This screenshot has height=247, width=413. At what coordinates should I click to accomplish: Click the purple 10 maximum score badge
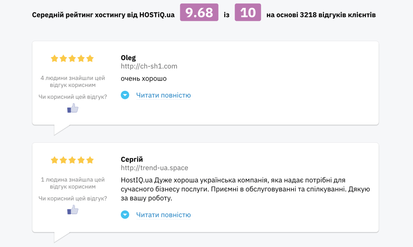pos(248,12)
